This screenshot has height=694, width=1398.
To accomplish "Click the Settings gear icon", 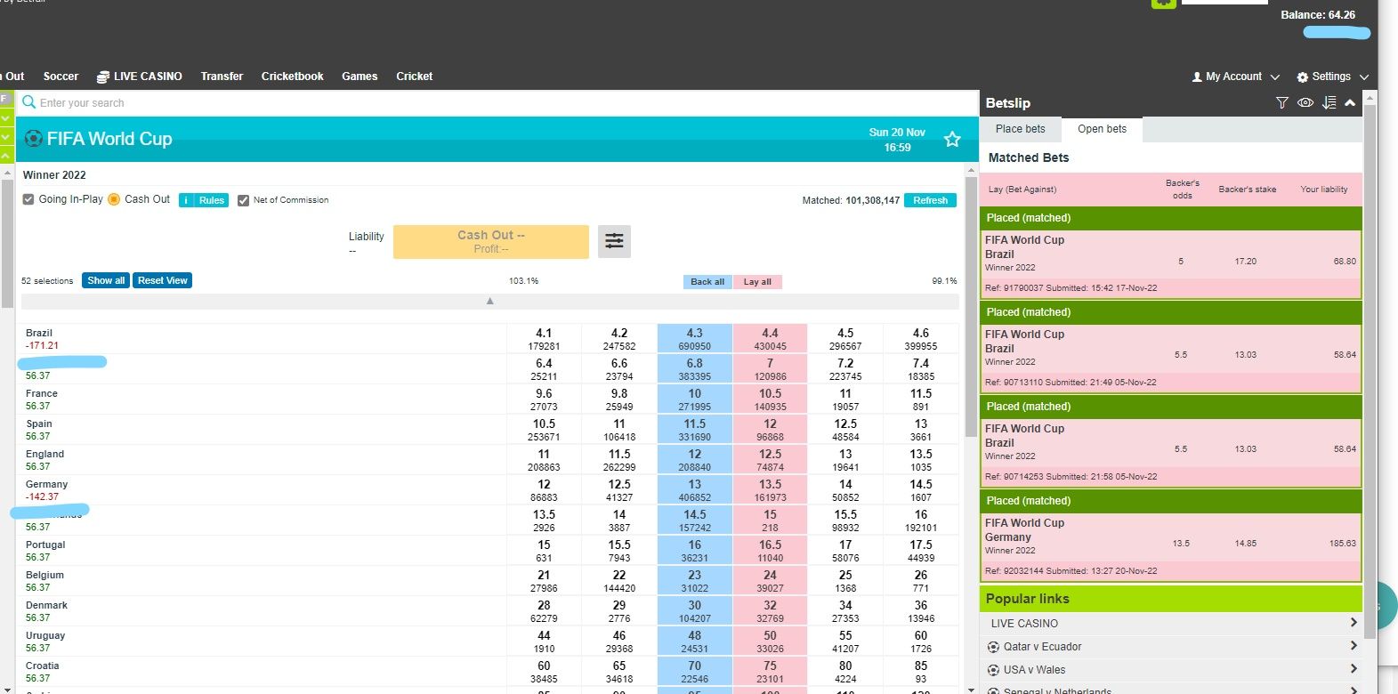I will pyautogui.click(x=1303, y=77).
